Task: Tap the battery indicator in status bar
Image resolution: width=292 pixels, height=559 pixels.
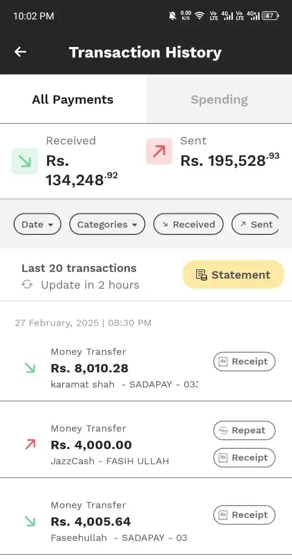Action: coord(270,16)
